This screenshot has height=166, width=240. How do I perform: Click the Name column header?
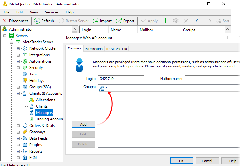pos(123,30)
